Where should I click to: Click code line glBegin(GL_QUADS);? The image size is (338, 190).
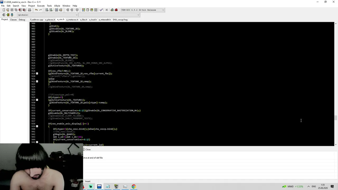coord(64,134)
